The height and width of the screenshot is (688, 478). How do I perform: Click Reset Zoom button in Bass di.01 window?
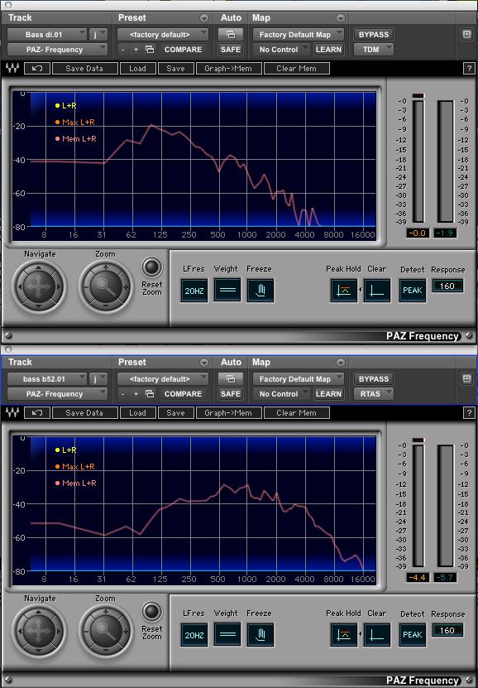[151, 267]
